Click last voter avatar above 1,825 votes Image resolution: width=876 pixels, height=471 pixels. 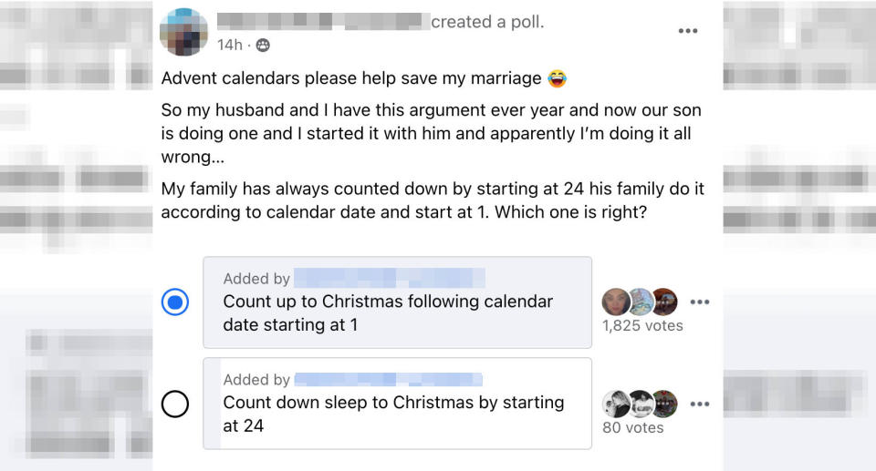663,302
